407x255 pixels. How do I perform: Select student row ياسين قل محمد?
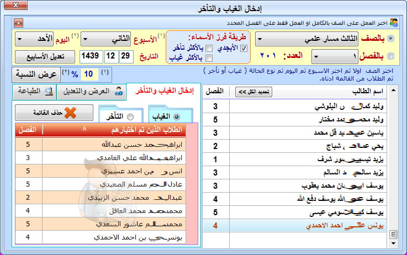pos(294,133)
